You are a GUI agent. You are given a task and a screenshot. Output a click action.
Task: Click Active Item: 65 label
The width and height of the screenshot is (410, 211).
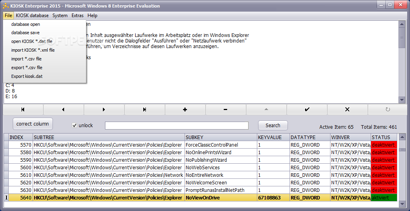tap(336, 127)
